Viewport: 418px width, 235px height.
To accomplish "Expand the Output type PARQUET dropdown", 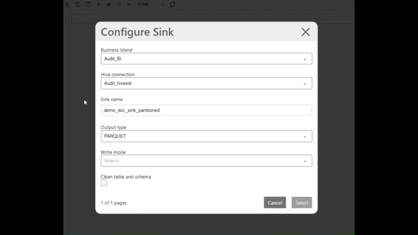I will (207, 136).
